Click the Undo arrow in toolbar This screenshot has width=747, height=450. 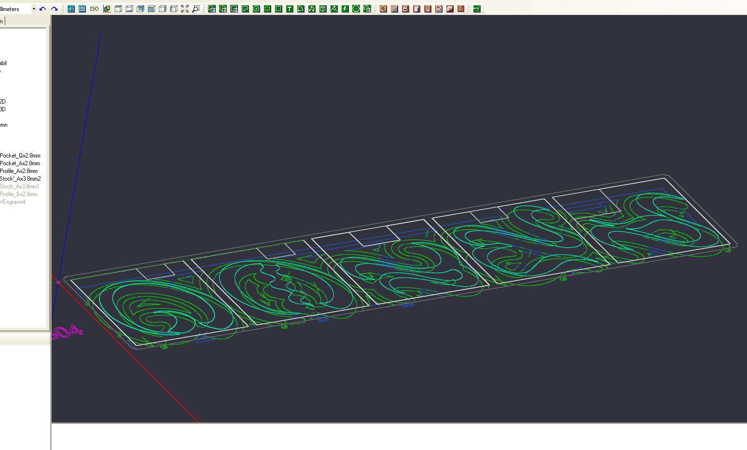tap(43, 9)
